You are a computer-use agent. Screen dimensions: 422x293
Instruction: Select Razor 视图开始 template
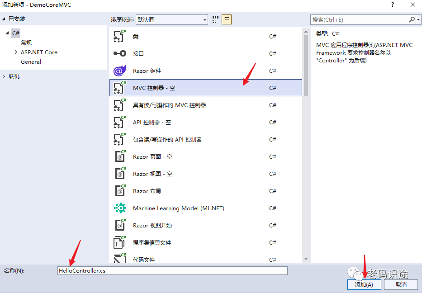(206, 226)
